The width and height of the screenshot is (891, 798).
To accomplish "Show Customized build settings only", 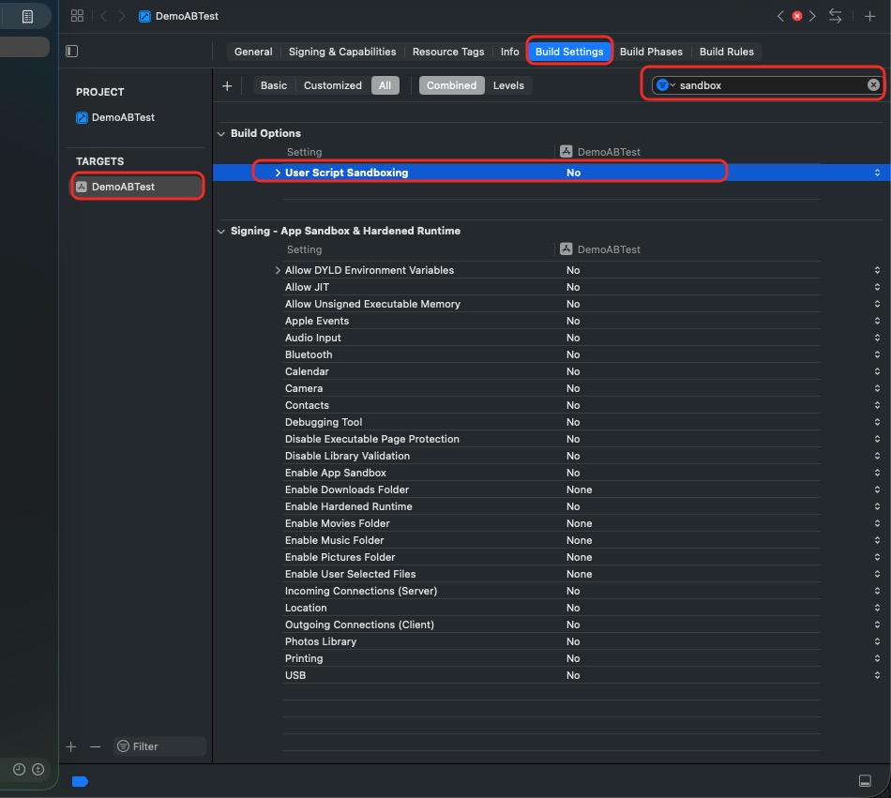I will click(332, 85).
